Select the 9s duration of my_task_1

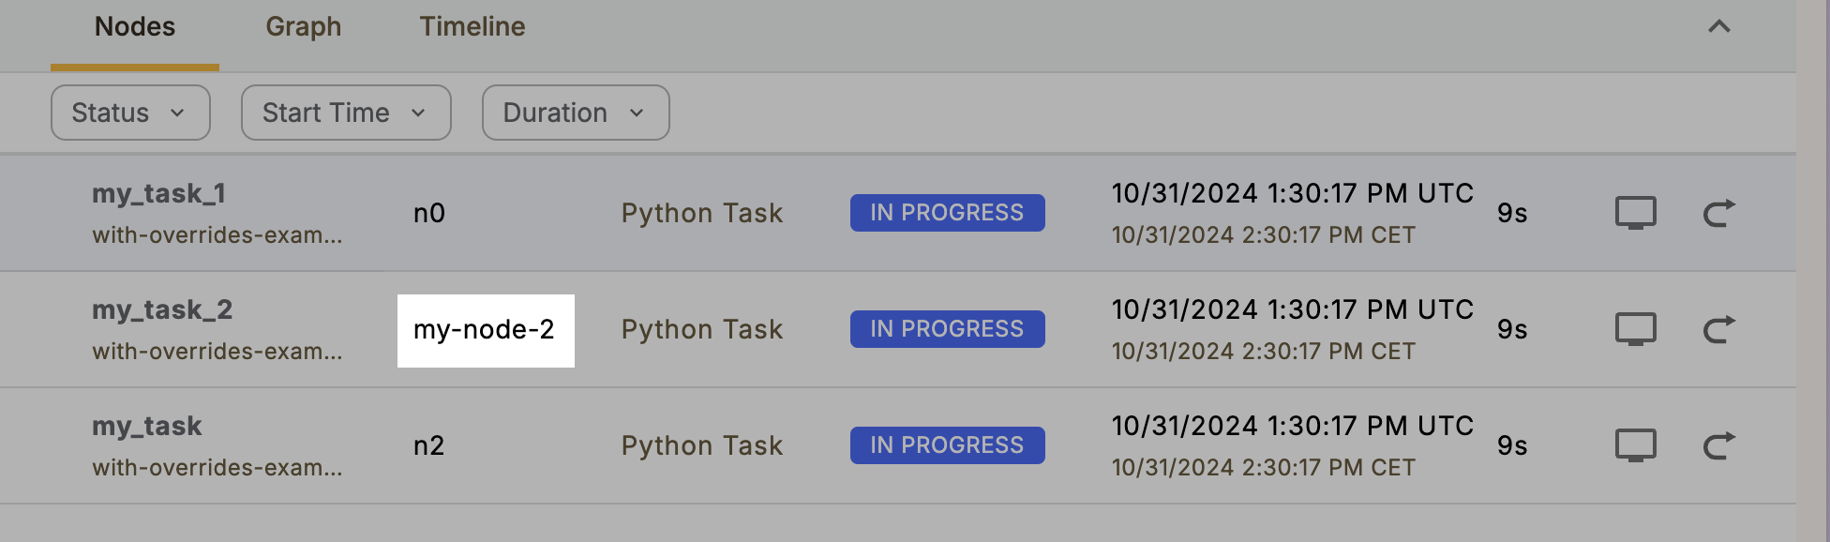pos(1511,213)
